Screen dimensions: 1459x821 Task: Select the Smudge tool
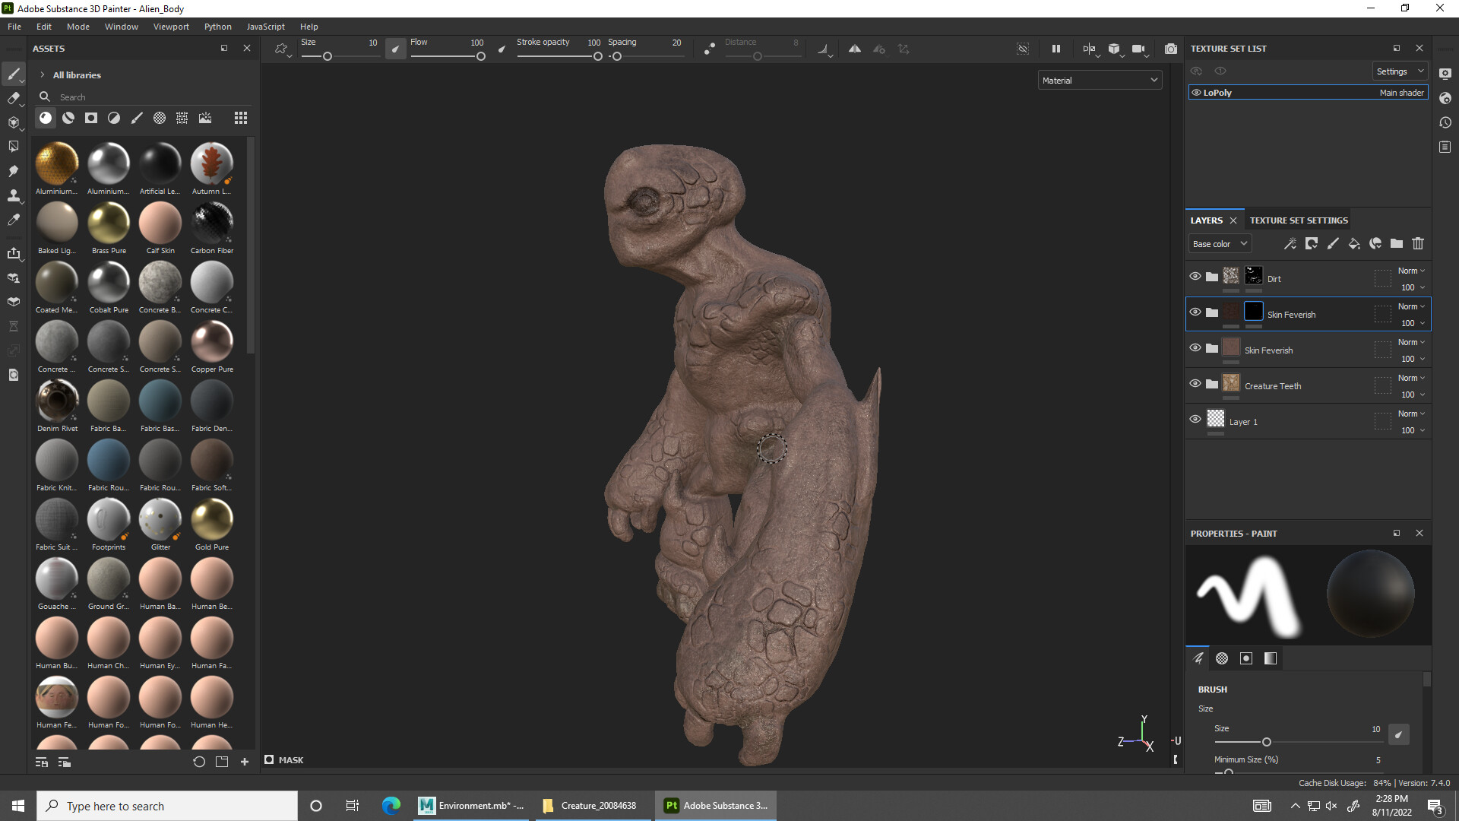pos(14,171)
